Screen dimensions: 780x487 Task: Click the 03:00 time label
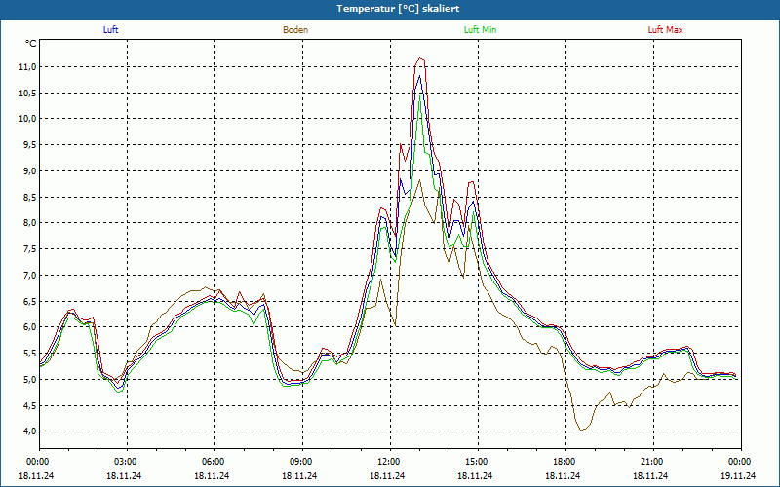(x=127, y=462)
